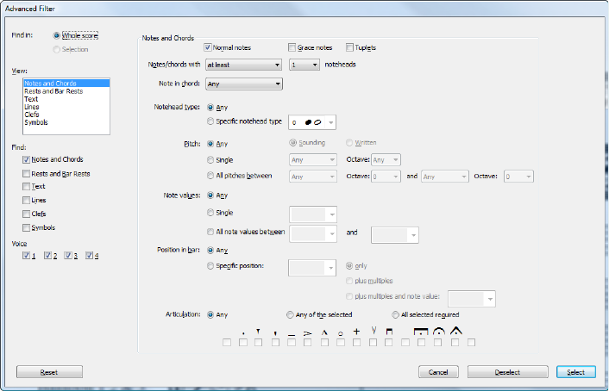
Task: Choose All pitches between radio button
Action: 210,176
